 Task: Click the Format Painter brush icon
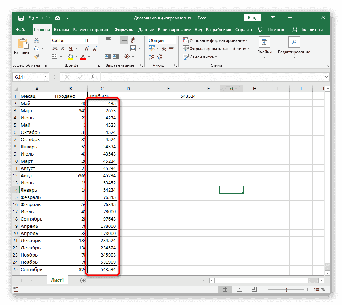tap(36, 56)
